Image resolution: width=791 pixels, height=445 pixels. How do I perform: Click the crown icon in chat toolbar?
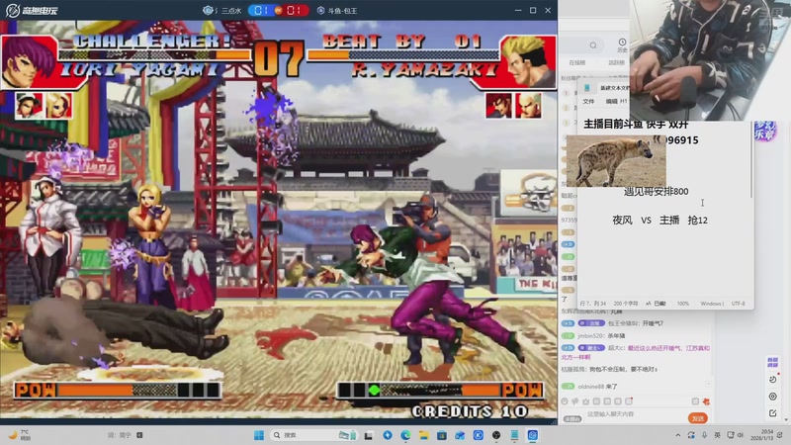[585, 401]
